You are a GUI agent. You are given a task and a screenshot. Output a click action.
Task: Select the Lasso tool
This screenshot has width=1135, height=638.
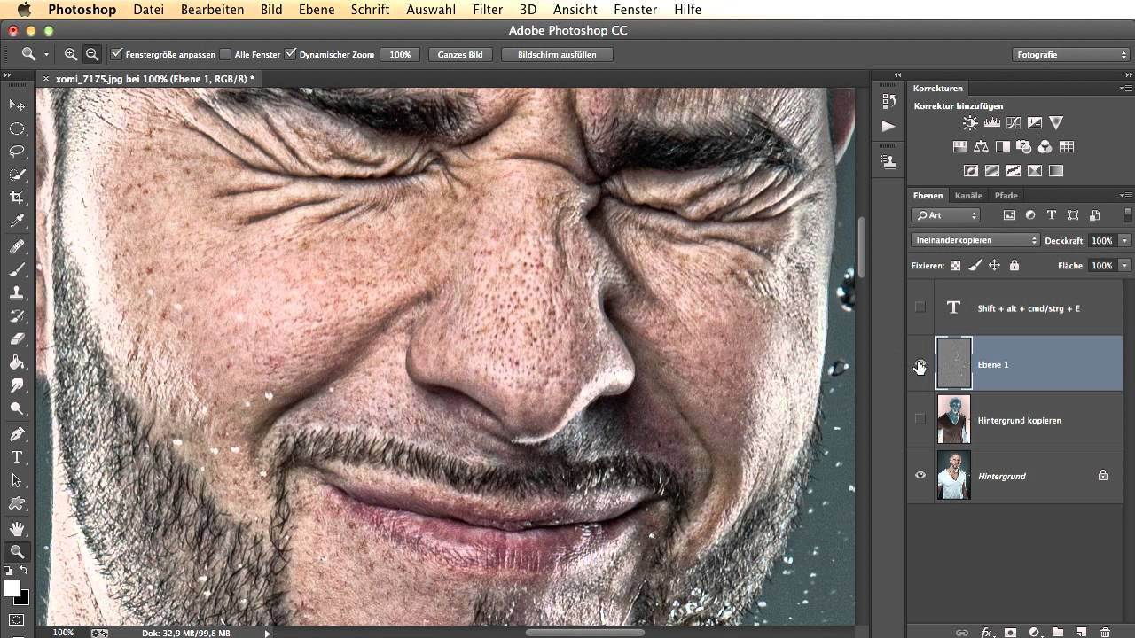tap(16, 152)
